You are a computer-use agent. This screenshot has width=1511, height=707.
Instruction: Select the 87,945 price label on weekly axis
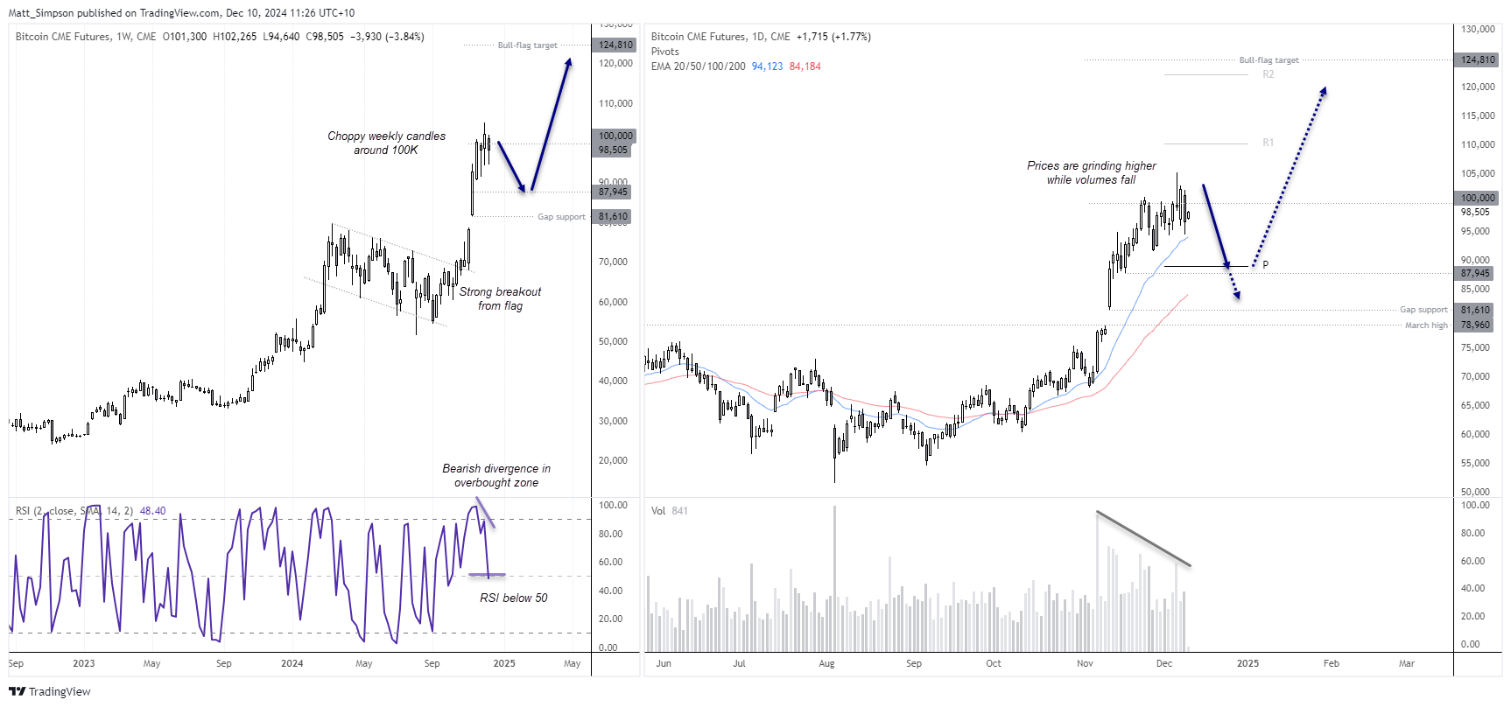(x=613, y=192)
